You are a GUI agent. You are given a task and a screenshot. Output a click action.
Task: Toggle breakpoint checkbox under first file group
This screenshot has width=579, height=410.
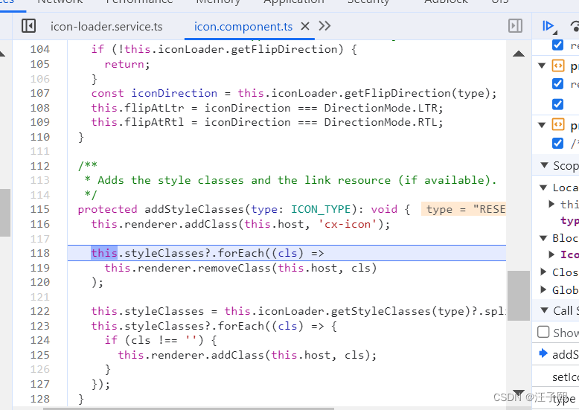(x=557, y=84)
